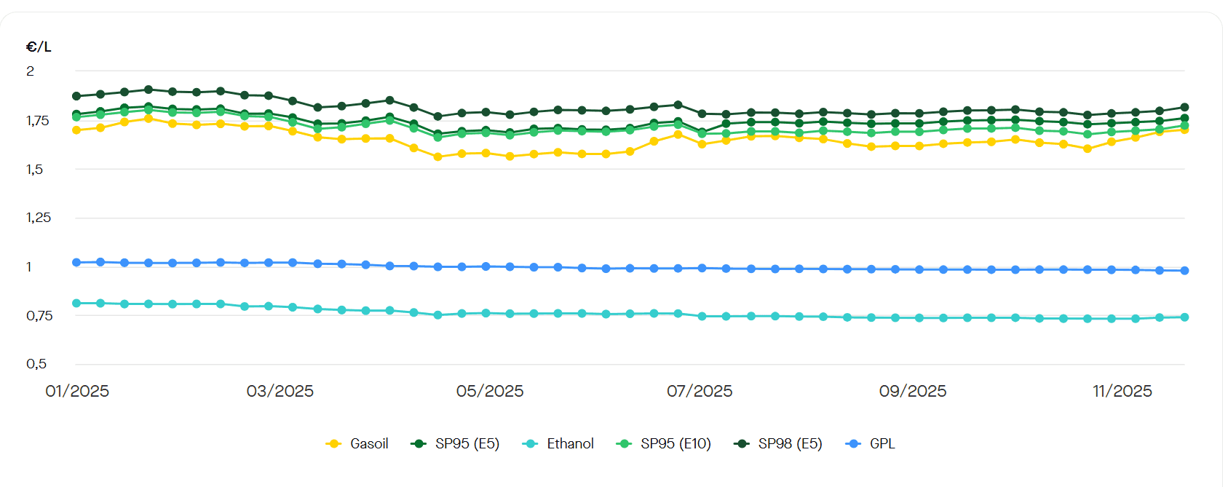Click the Ethanol legend marker icon
The image size is (1228, 487).
(x=530, y=444)
